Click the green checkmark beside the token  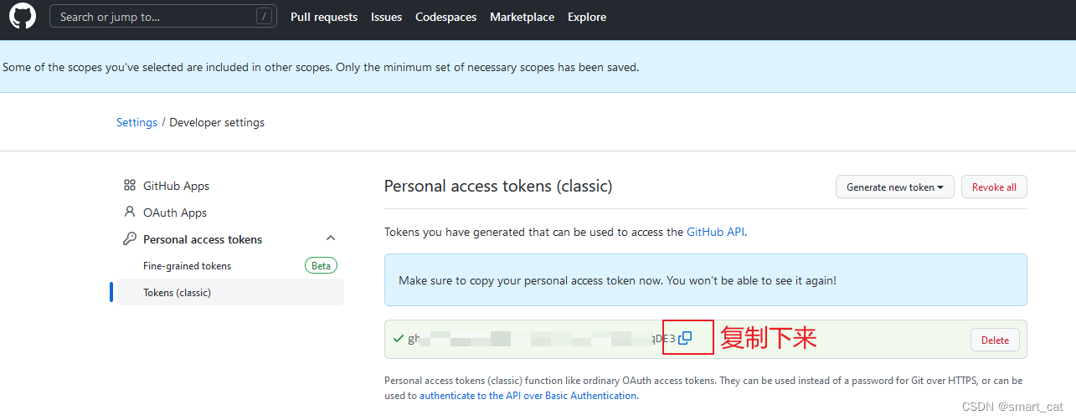[398, 339]
